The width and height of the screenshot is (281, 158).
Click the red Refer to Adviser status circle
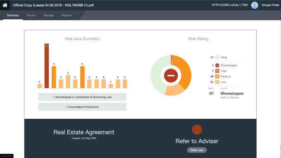(197, 130)
